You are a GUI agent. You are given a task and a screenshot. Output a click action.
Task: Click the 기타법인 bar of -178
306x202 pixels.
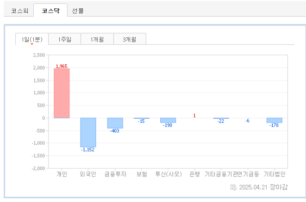275,120
